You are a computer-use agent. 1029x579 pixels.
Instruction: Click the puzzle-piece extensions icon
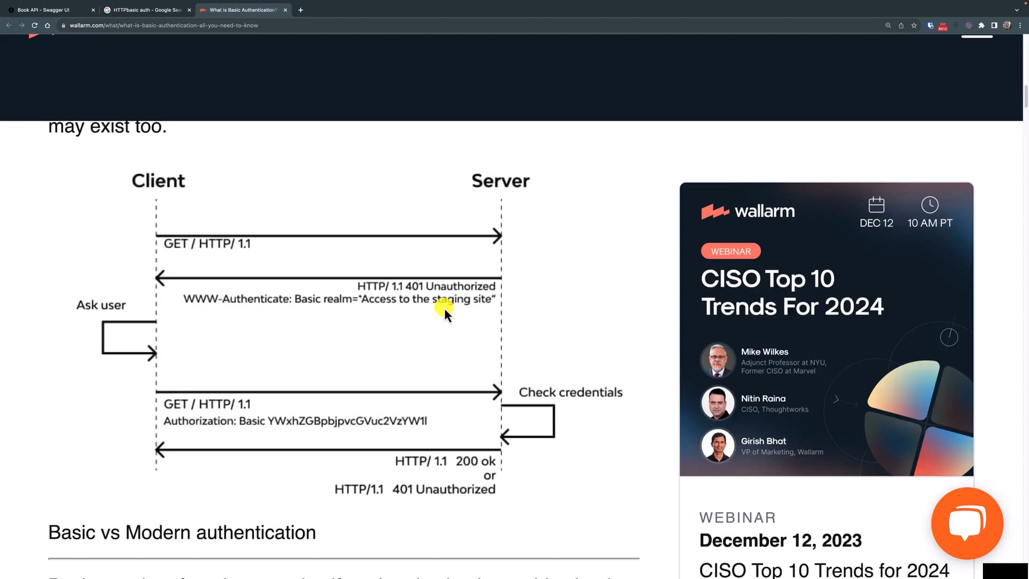pos(982,25)
